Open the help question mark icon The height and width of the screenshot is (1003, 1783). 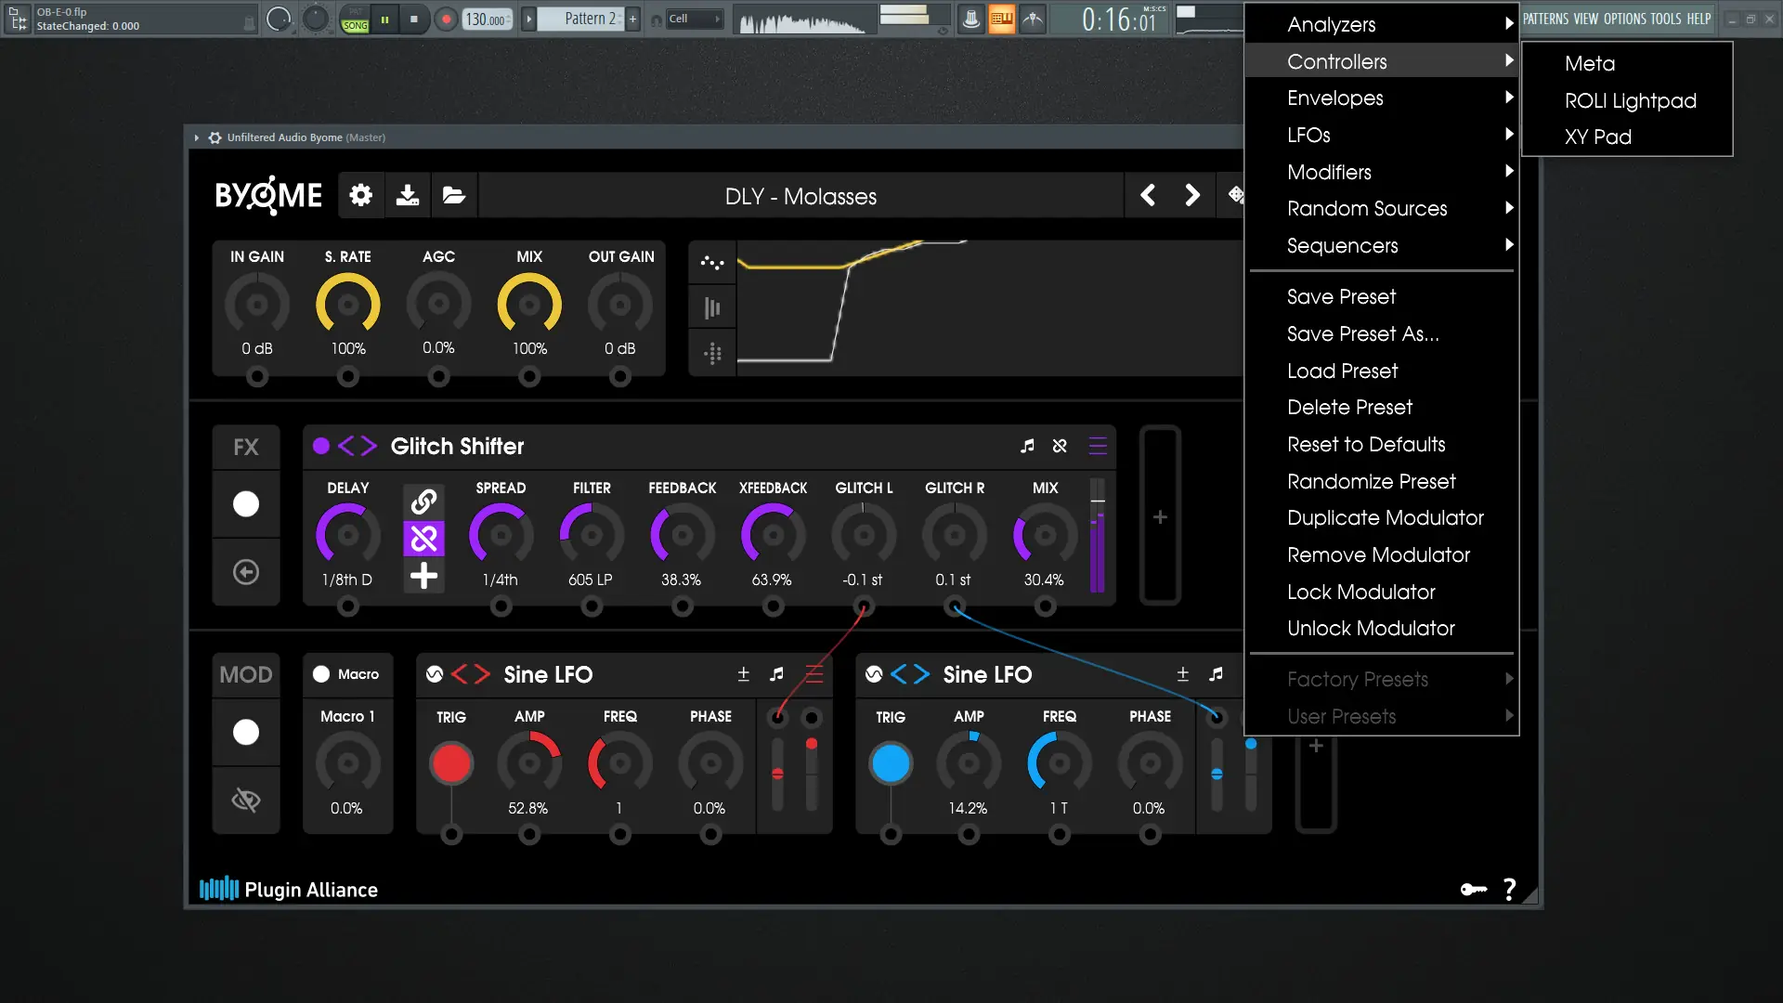coord(1510,890)
